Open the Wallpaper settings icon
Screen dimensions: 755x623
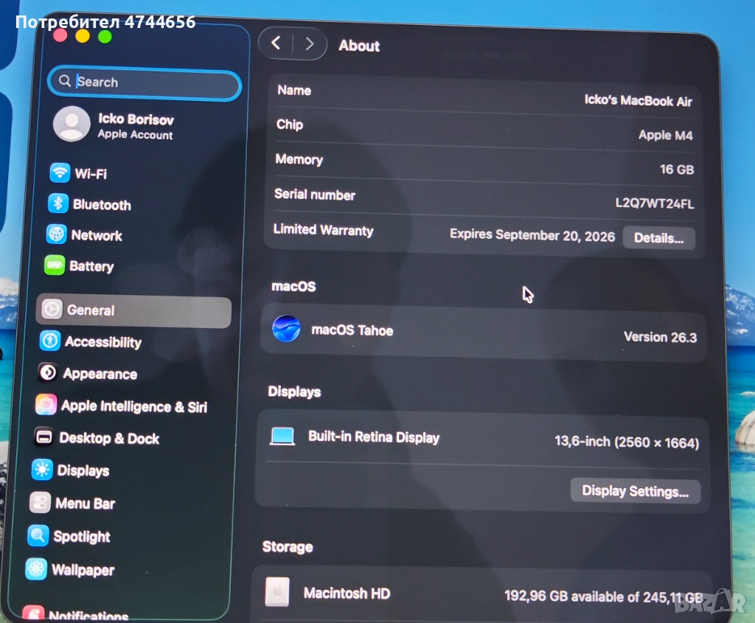pos(36,569)
